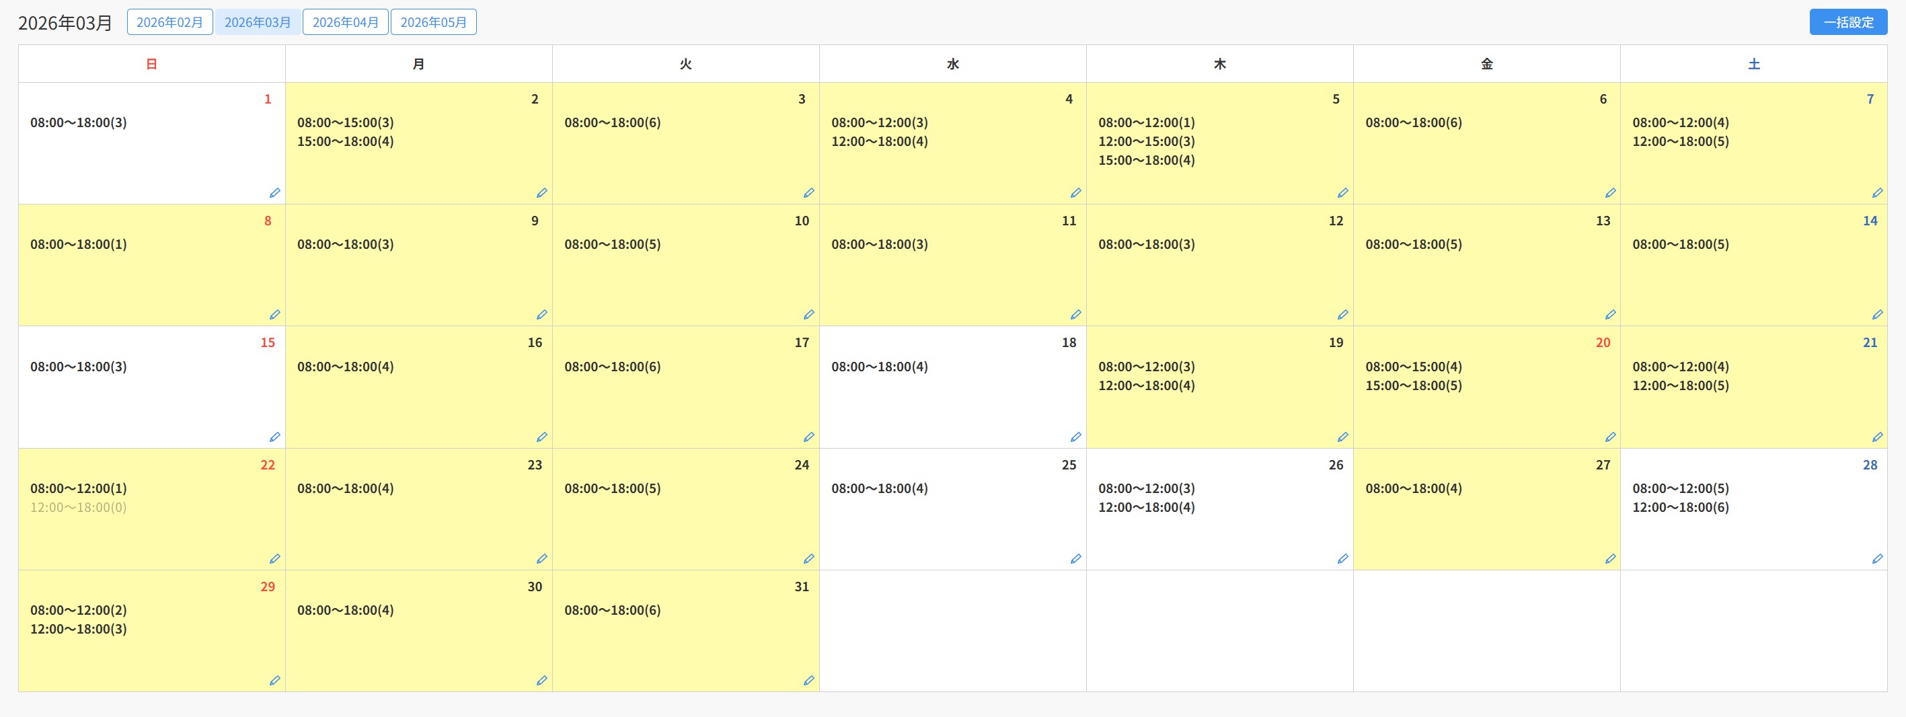Image resolution: width=1906 pixels, height=717 pixels.
Task: Click the pencil icon for March 28
Action: [x=1876, y=560]
